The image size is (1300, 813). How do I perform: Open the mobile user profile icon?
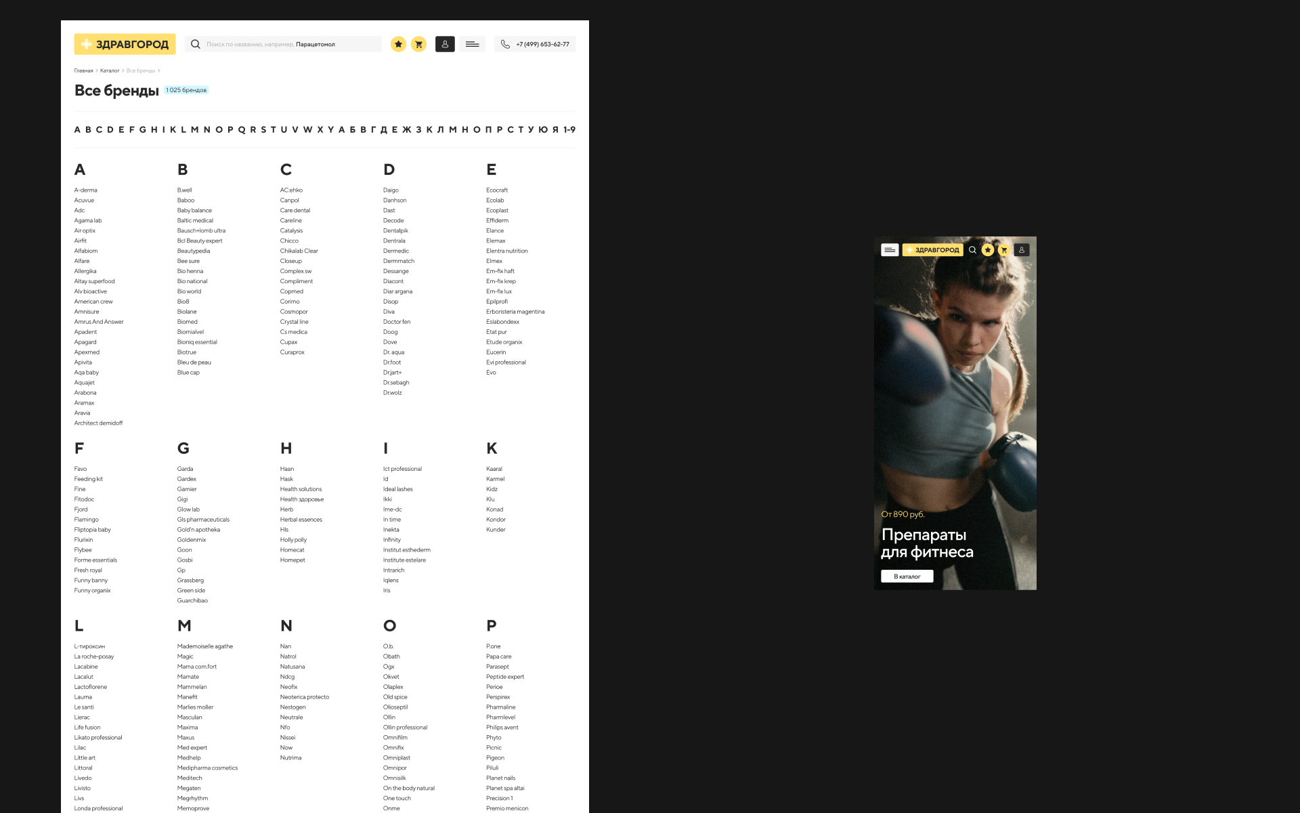[1022, 250]
